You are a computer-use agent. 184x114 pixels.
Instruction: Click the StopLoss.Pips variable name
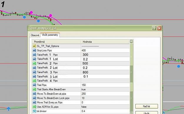click(x=44, y=51)
